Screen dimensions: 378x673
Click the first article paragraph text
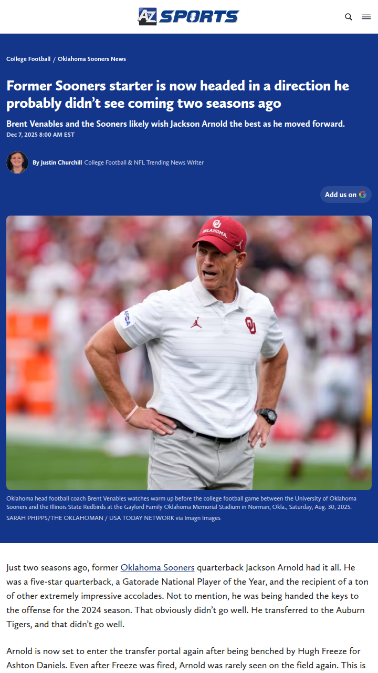[x=187, y=596]
